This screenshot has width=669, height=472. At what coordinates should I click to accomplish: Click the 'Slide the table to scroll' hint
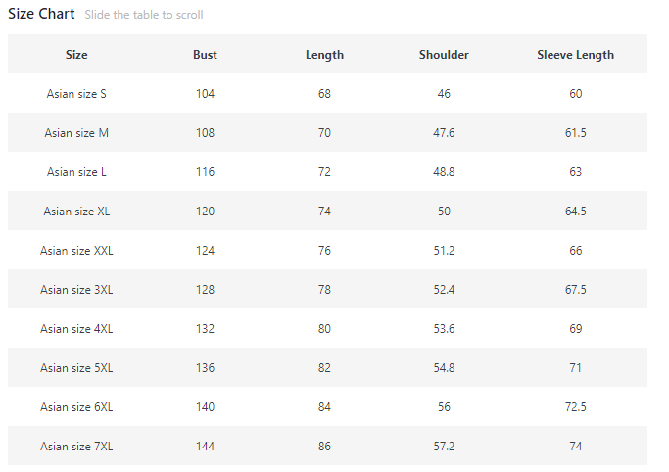tap(144, 16)
